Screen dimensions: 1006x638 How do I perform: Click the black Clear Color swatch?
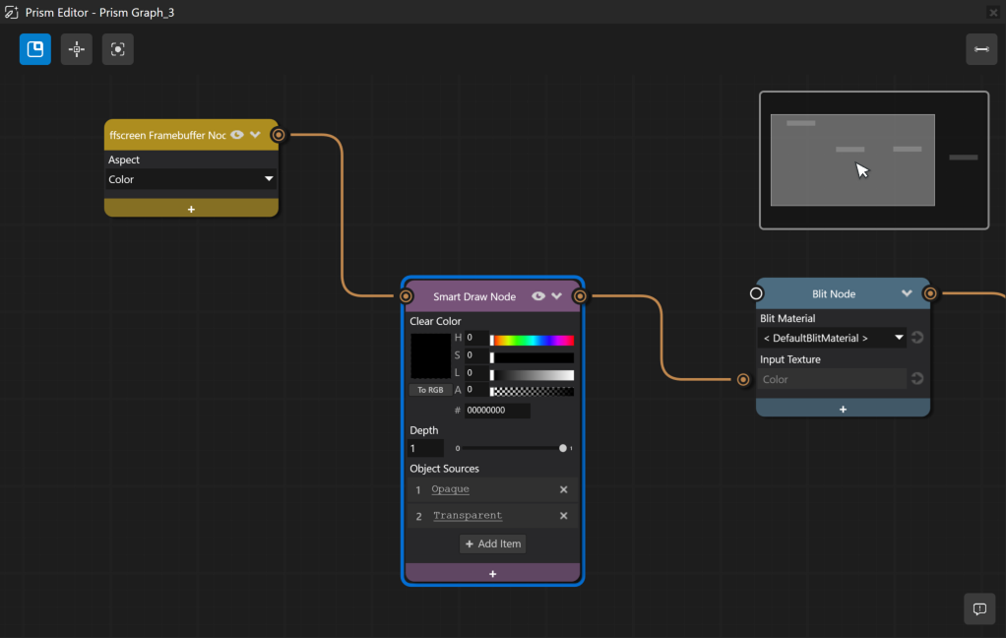[430, 355]
